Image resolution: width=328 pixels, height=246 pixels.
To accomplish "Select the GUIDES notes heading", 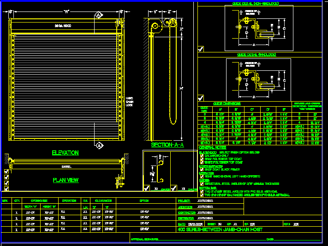I will click(204, 180).
